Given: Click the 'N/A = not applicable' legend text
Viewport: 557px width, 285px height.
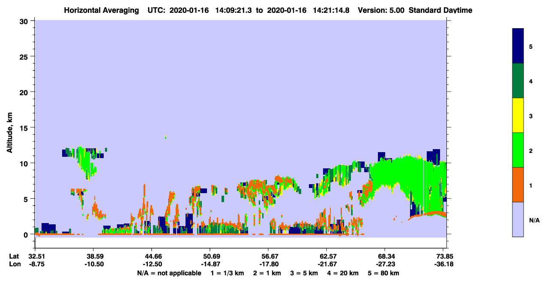Looking at the screenshot, I should point(169,273).
